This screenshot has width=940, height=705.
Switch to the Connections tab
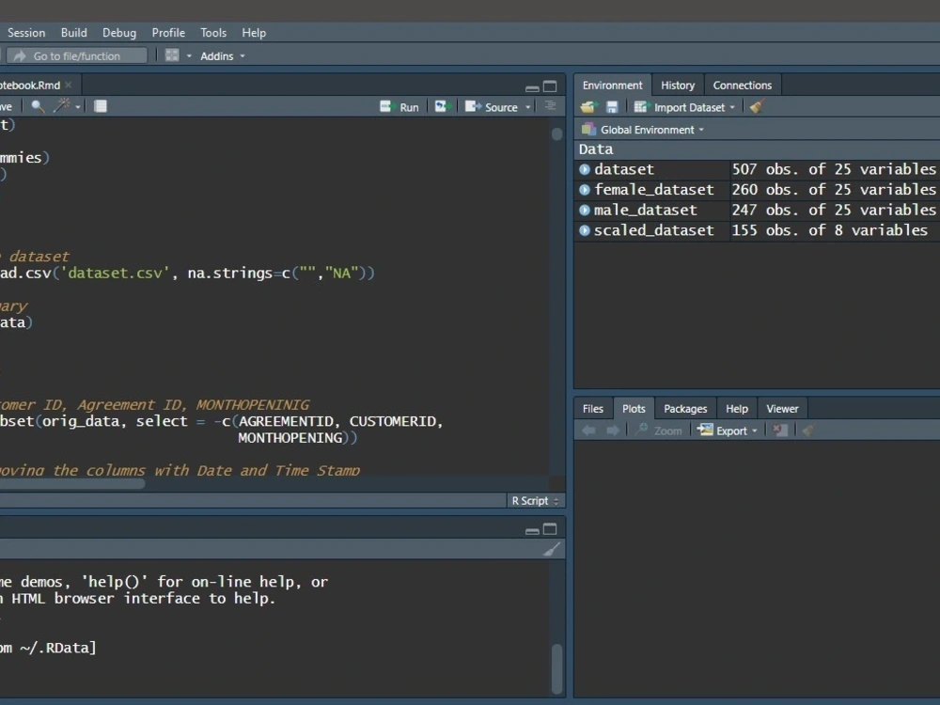(x=743, y=86)
